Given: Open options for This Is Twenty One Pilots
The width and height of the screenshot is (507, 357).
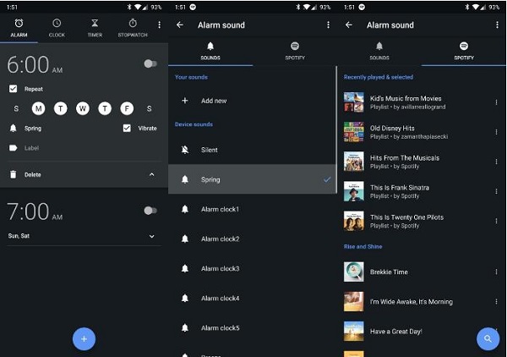Looking at the screenshot, I should 496,221.
